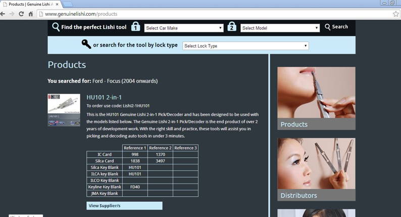Click the 'Reference 1' column header
Image resolution: width=401 pixels, height=217 pixels.
135,148
